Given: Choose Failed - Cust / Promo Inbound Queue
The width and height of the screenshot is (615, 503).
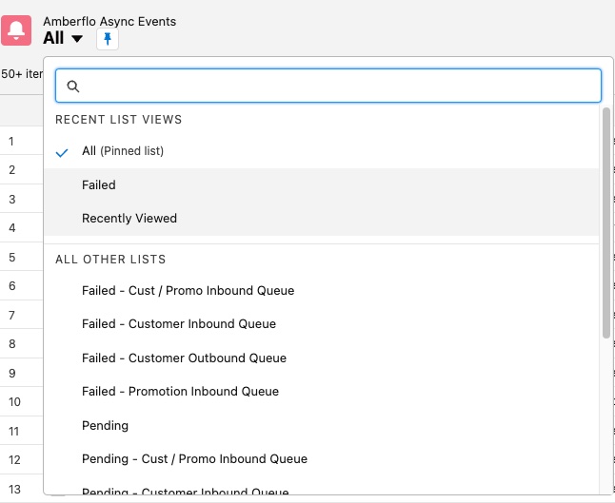Looking at the screenshot, I should click(x=188, y=290).
